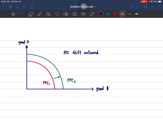
Task: Redo the undone action
Action: [139, 7]
